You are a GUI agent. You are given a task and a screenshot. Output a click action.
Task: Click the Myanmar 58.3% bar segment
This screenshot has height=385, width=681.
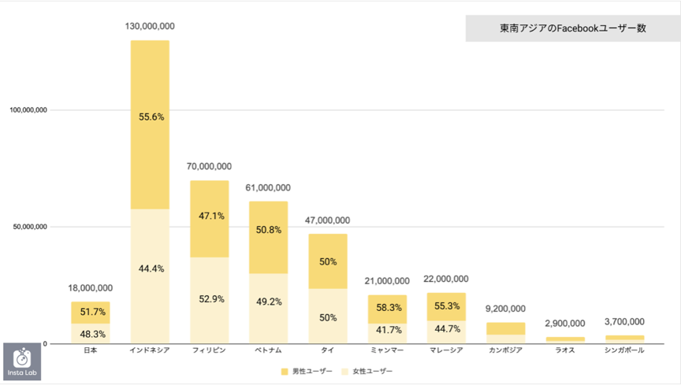click(x=388, y=309)
